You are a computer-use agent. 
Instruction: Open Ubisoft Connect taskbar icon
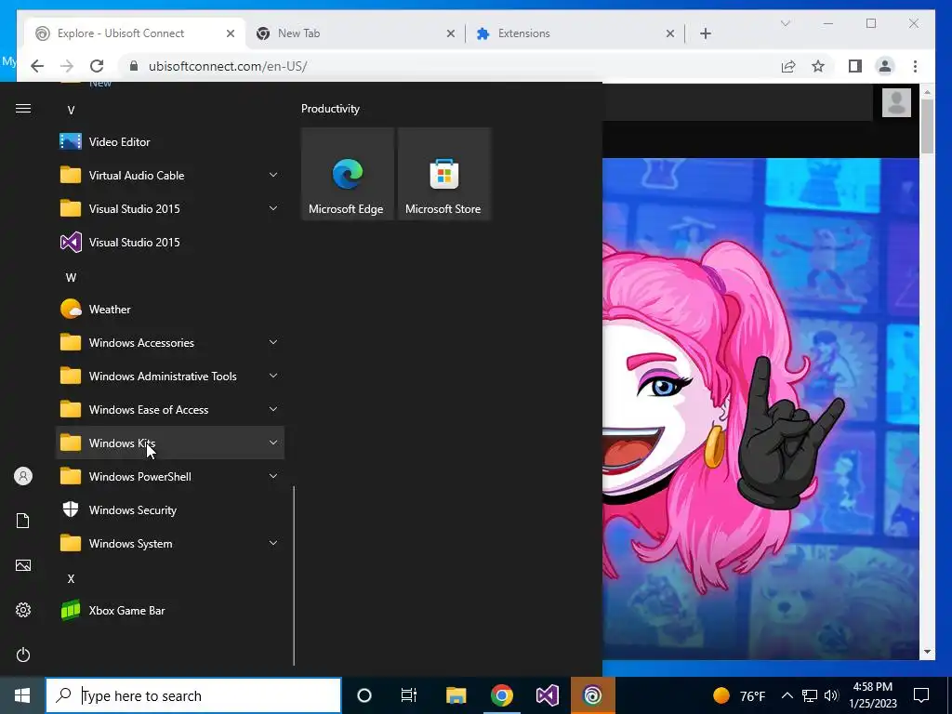click(x=592, y=695)
